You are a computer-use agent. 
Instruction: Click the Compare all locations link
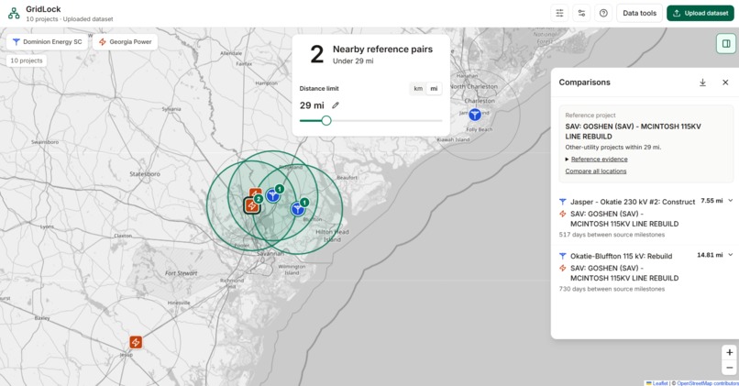596,171
